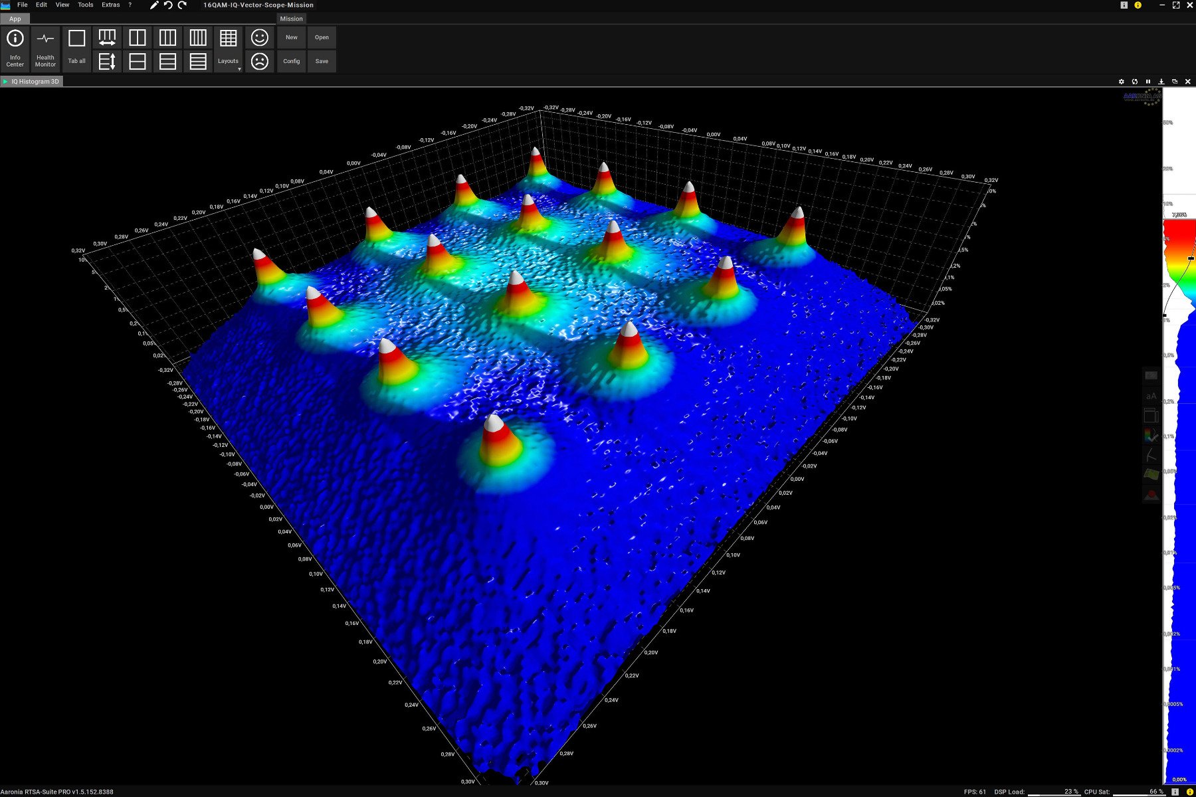Click the application logo icon top left

coord(5,5)
